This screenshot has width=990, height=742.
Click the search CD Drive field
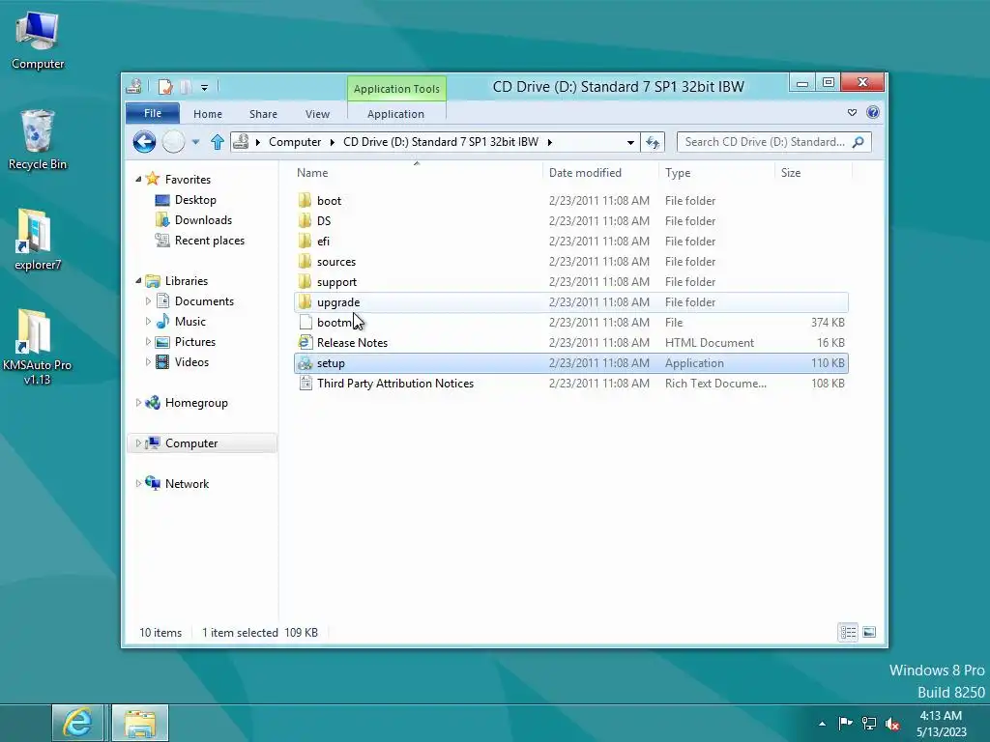[x=774, y=142]
